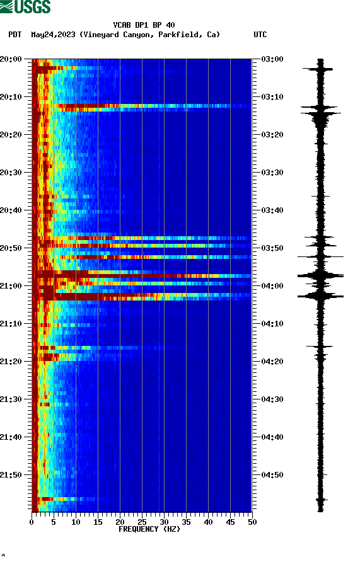348x562 pixels.
Task: Click the '20:10' PDT time label
Action: click(11, 97)
